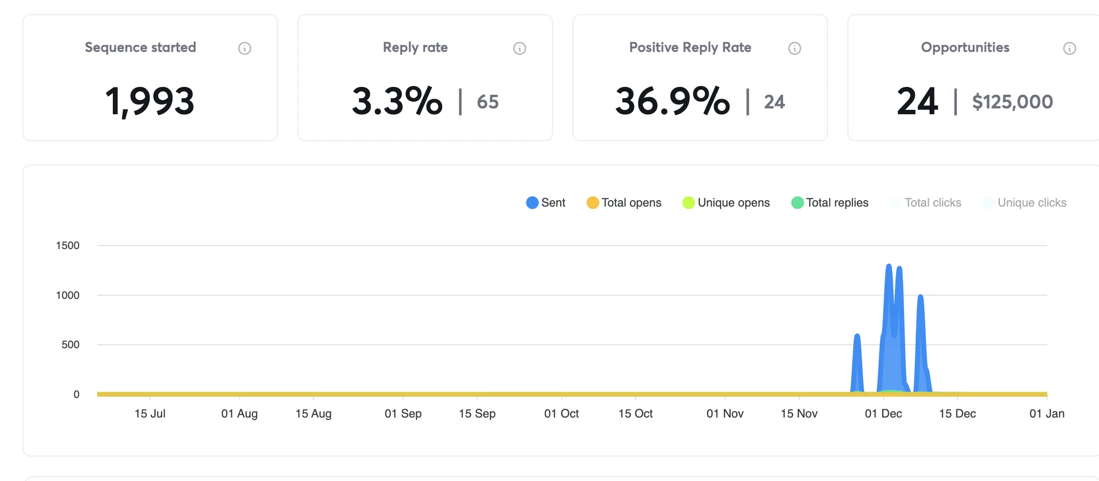1099x481 pixels.
Task: Click the 01 Sep axis label
Action: point(403,414)
